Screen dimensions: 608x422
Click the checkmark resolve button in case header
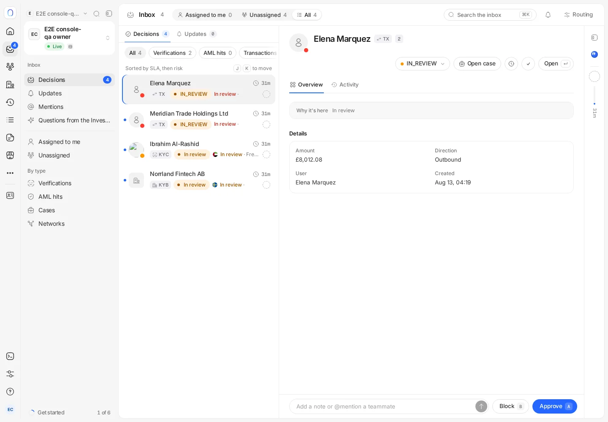coord(528,64)
